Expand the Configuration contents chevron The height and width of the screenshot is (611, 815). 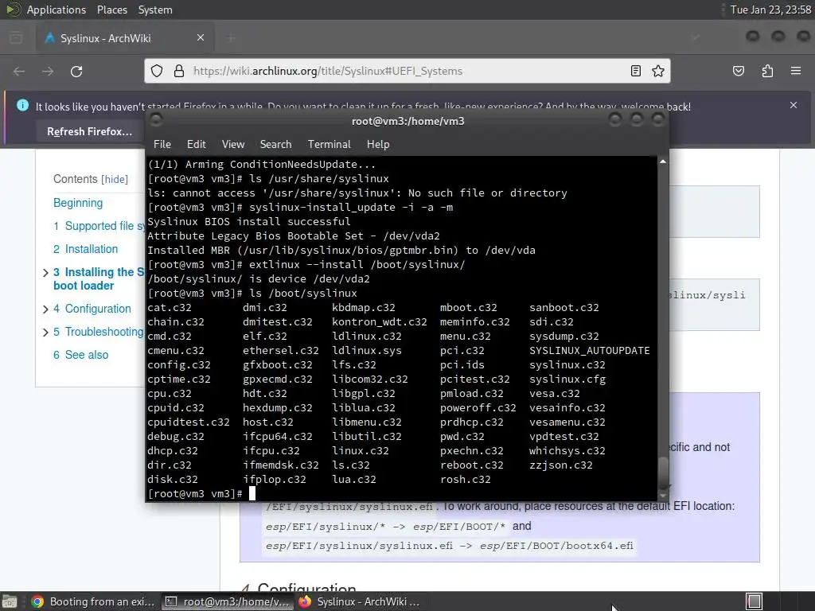[x=45, y=309]
